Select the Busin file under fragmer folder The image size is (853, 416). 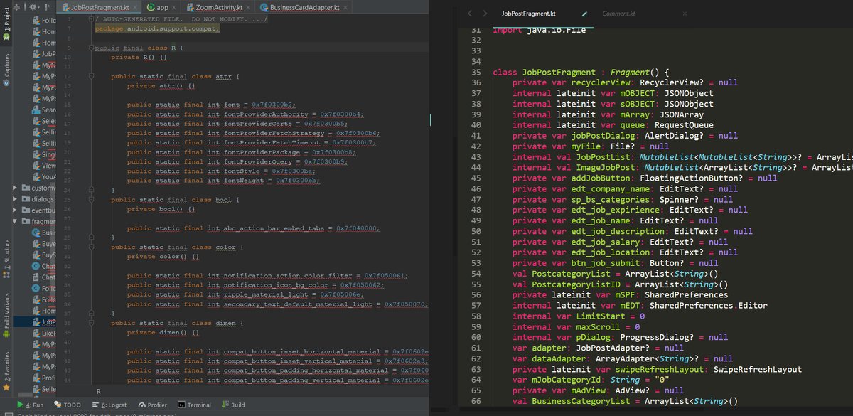tap(44, 233)
